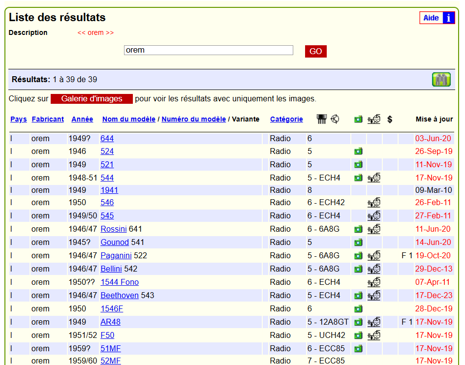Open the Paganini model link
Image resolution: width=465 pixels, height=365 pixels.
[116, 256]
